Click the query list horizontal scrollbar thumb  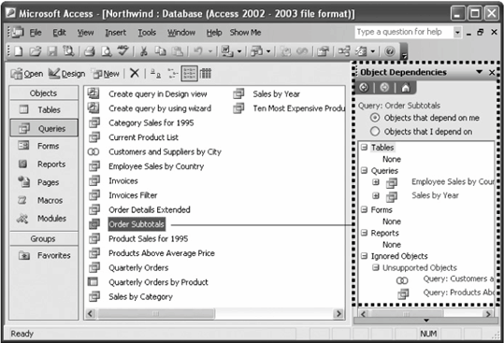156,313
